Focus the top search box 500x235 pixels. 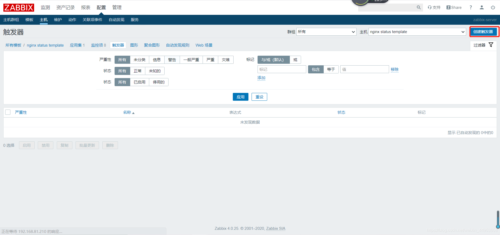(x=387, y=8)
